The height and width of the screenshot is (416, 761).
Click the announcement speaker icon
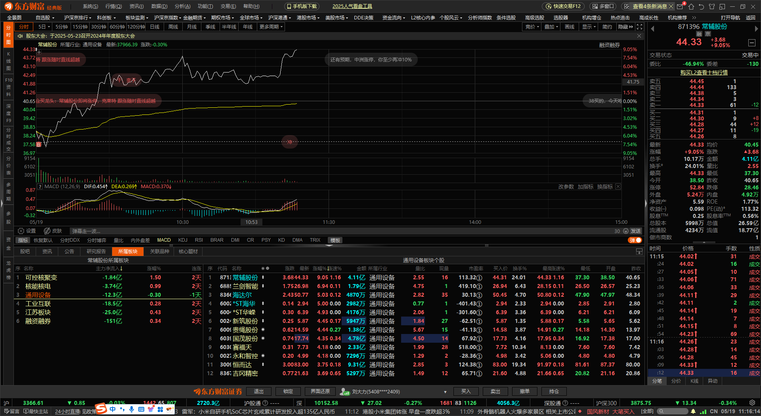click(20, 36)
